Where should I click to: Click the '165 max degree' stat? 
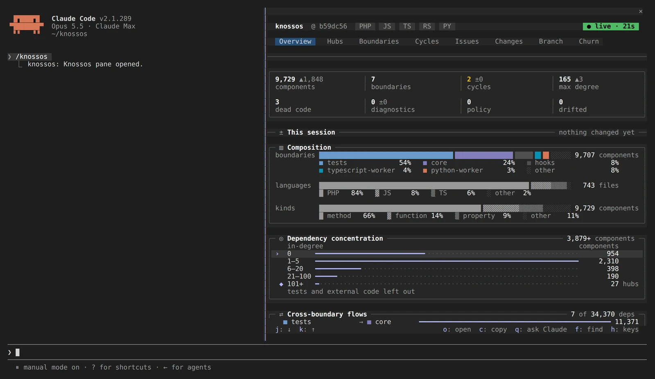click(578, 83)
